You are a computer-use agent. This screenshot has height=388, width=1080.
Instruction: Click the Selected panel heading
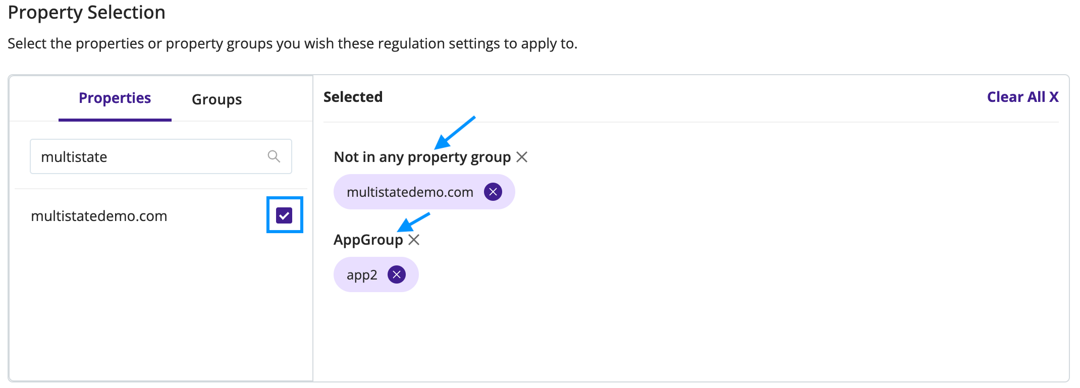[353, 97]
